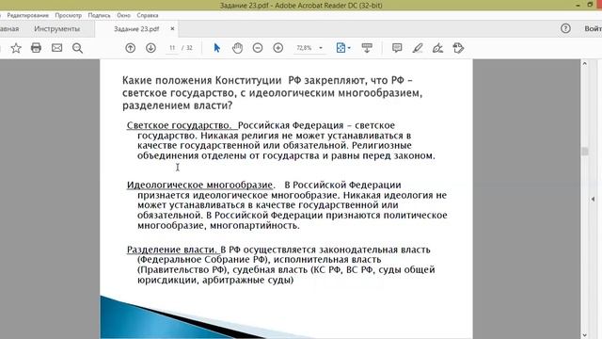Open the sign document tool

pyautogui.click(x=437, y=48)
